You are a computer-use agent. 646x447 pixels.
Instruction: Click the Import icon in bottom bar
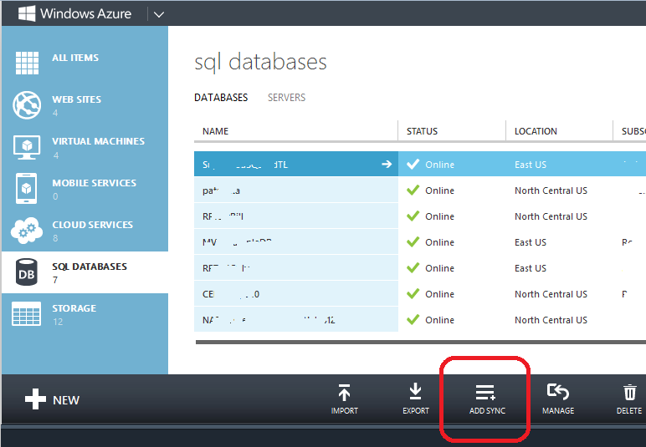[x=344, y=393]
